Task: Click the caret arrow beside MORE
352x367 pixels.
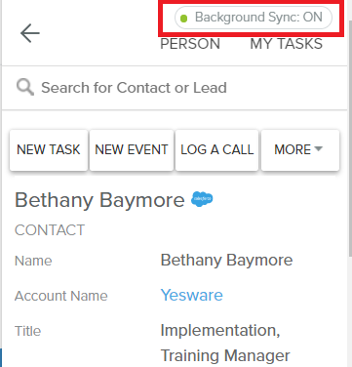Action: click(x=319, y=149)
